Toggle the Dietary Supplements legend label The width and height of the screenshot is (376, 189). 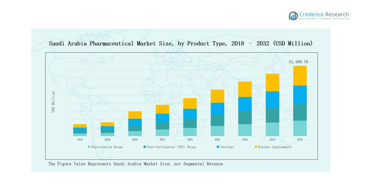click(275, 147)
